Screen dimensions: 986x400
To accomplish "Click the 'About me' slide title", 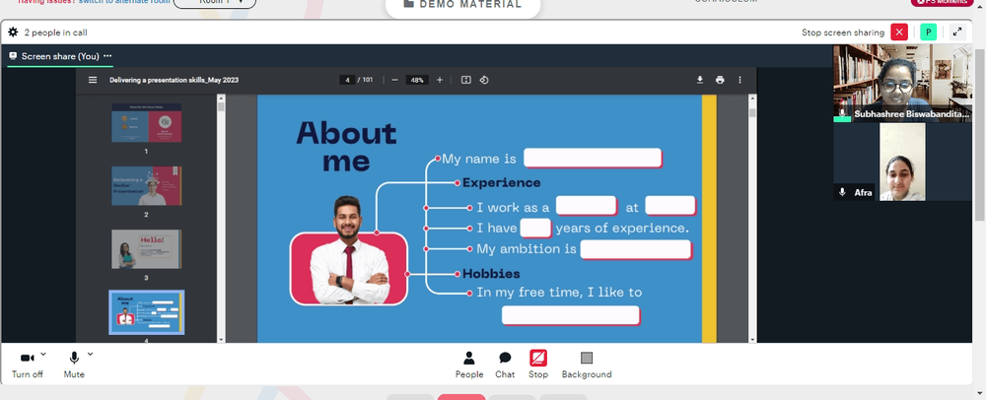I will (346, 147).
